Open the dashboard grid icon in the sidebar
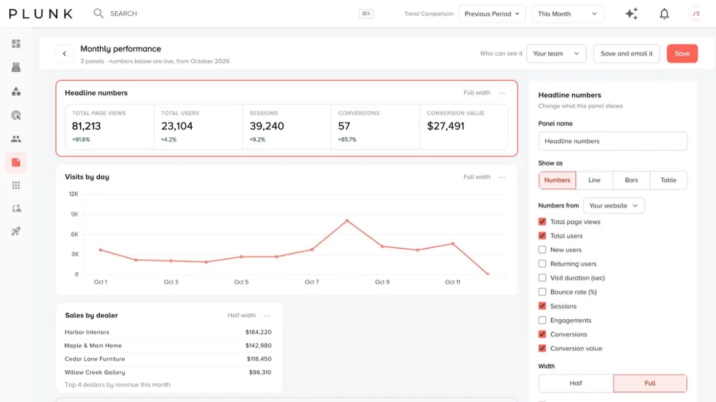This screenshot has height=402, width=716. pos(16,44)
